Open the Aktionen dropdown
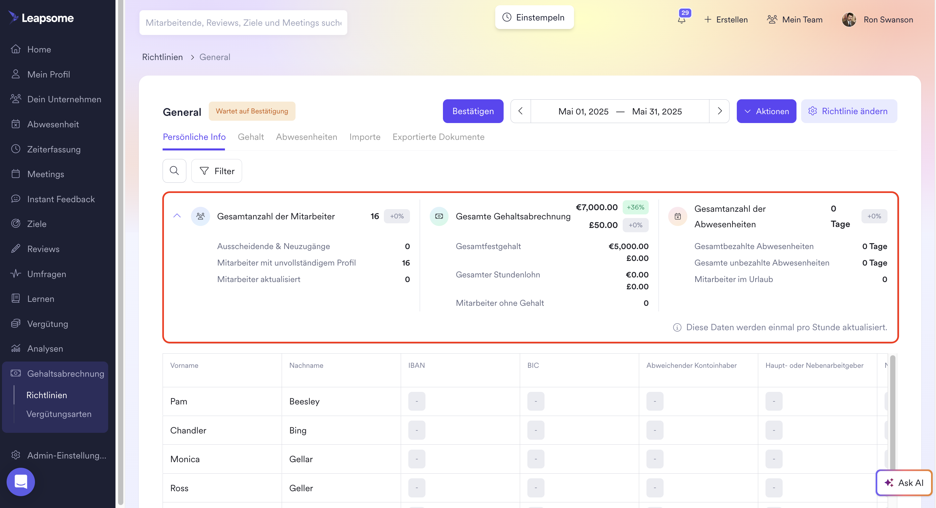The image size is (936, 508). pos(766,111)
